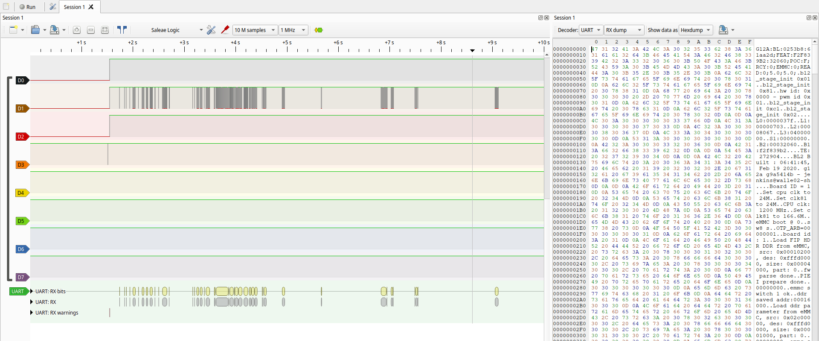819x341 pixels.
Task: Open the RX dump dropdown
Action: coord(624,30)
